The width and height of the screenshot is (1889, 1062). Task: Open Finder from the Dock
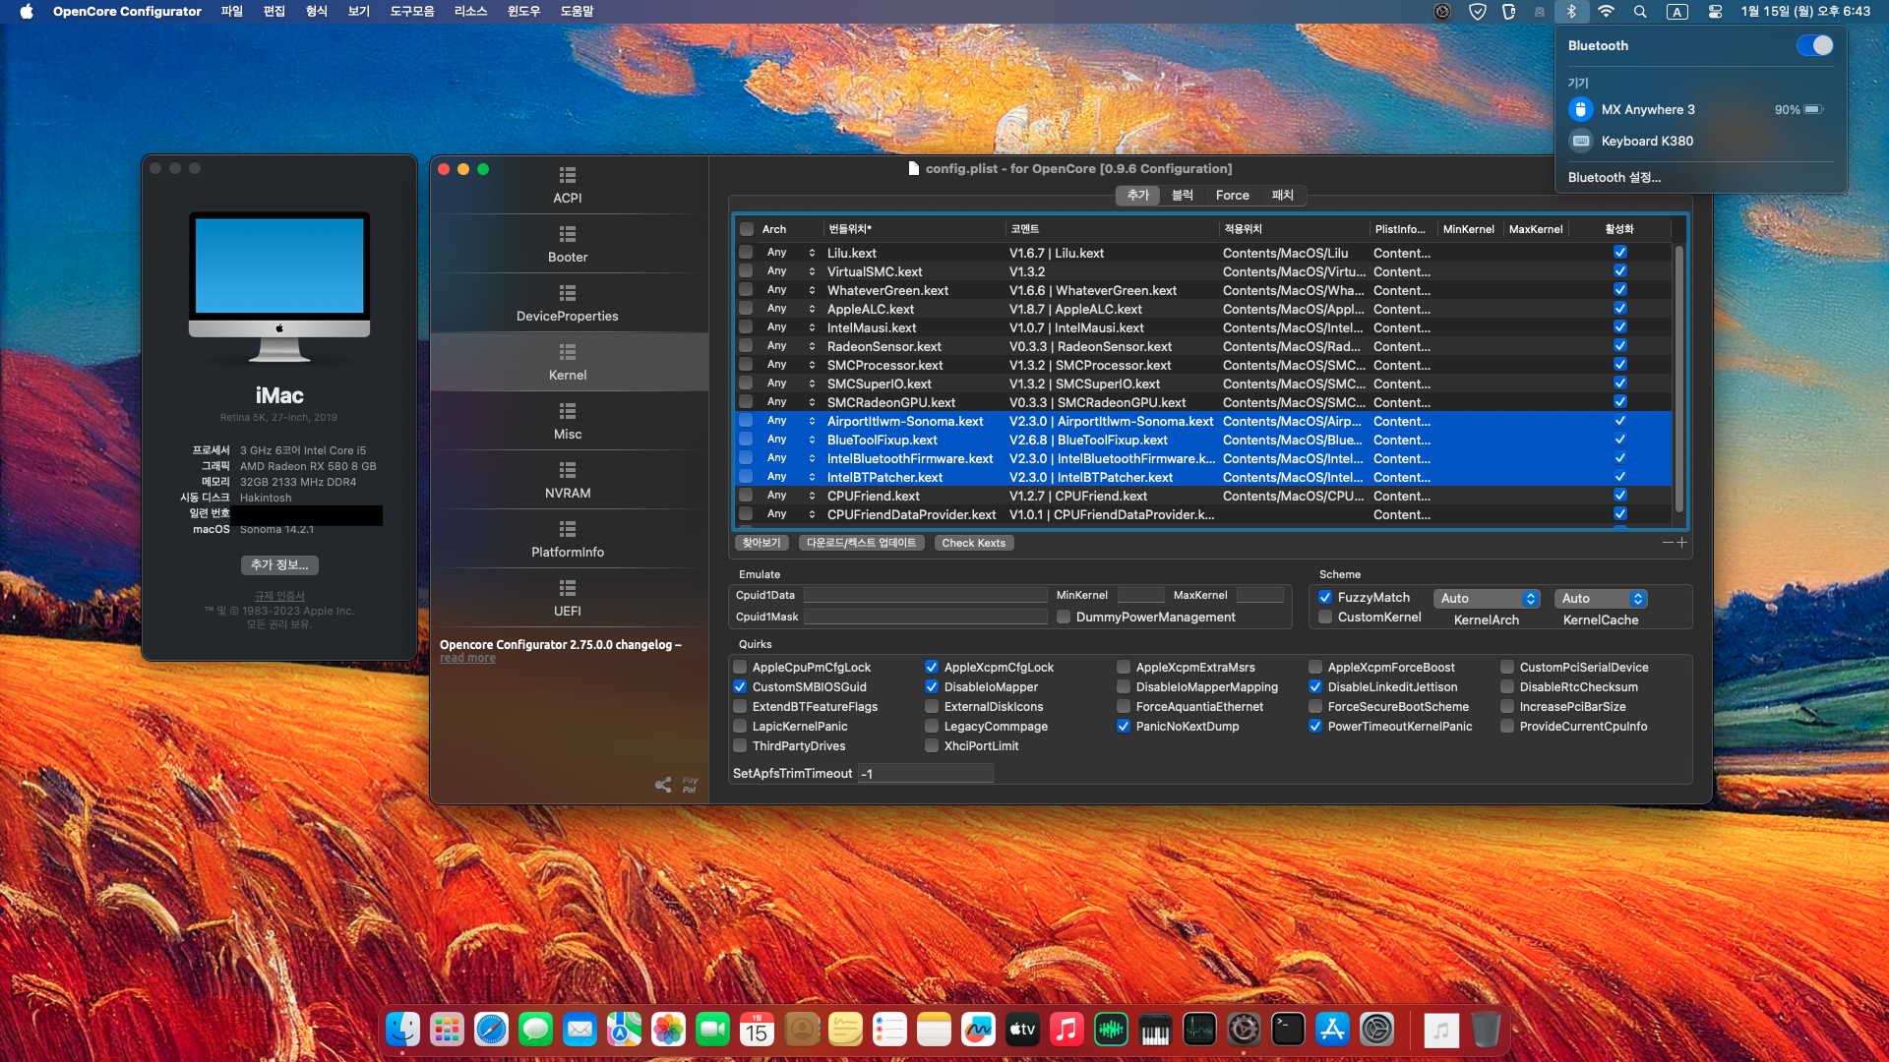[402, 1030]
